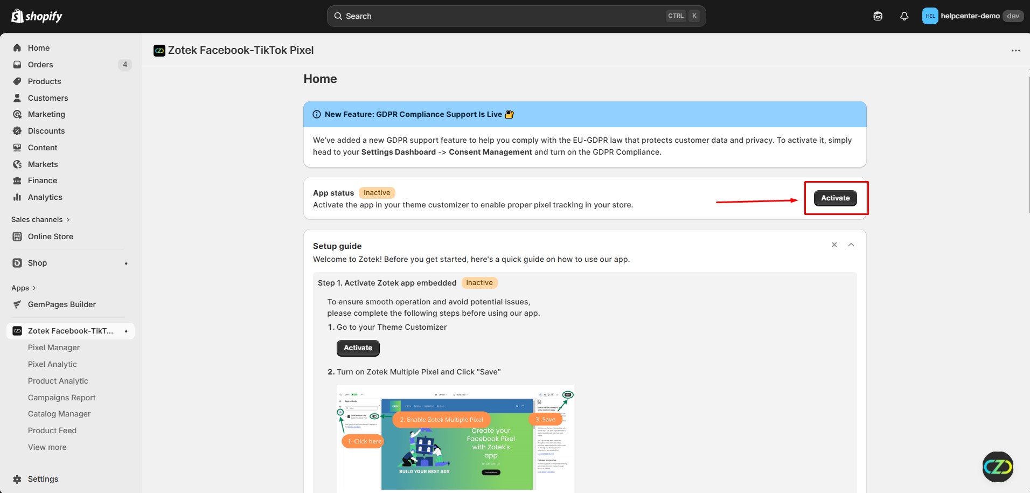The height and width of the screenshot is (493, 1030).
Task: Click the Online Store icon
Action: pyautogui.click(x=17, y=237)
